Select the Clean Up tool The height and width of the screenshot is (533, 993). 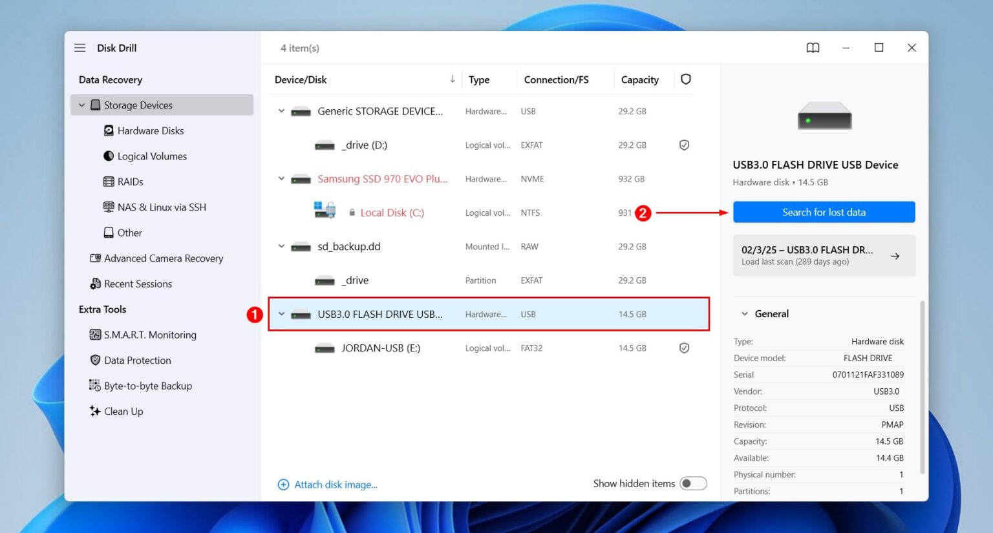pos(123,411)
